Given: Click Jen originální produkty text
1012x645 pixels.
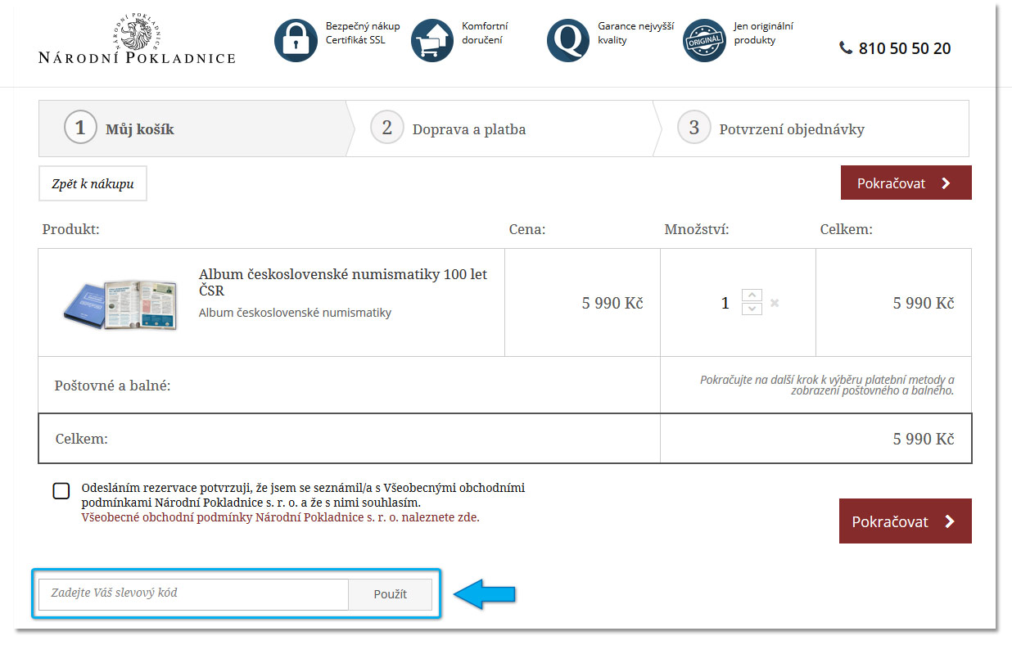Looking at the screenshot, I should point(764,33).
